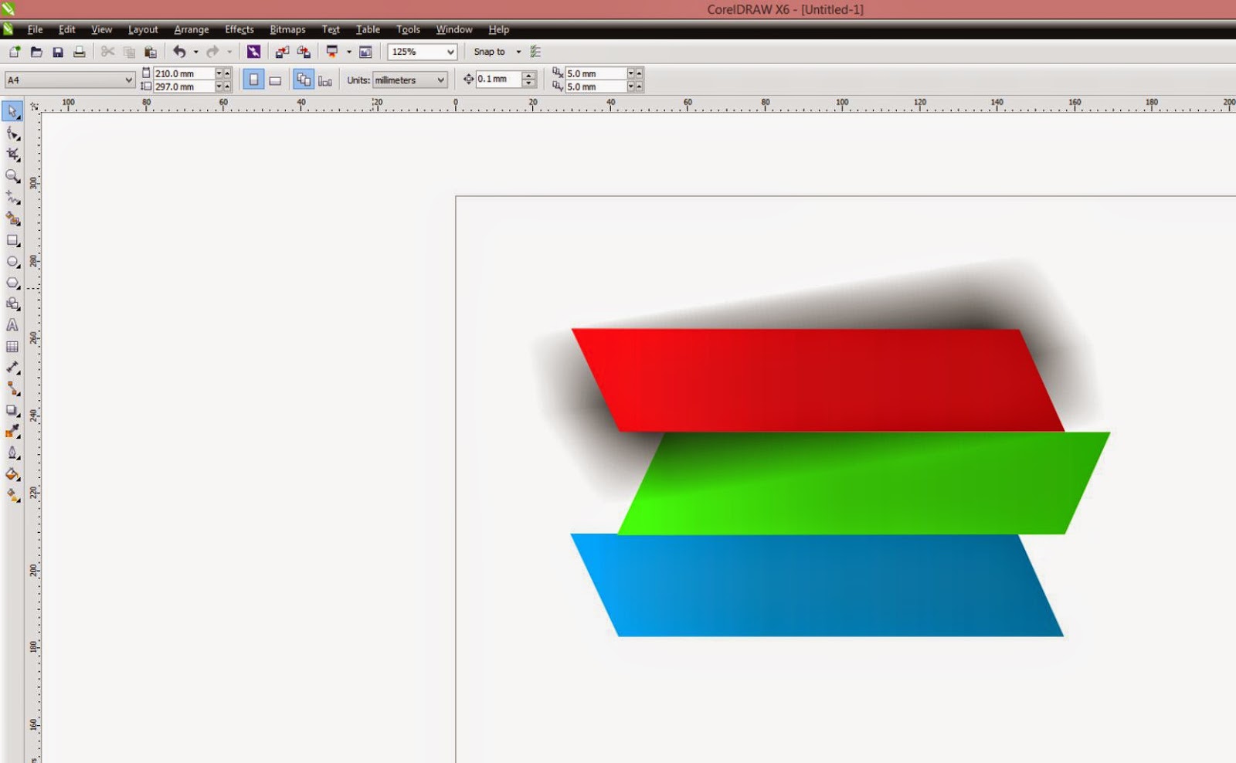Image resolution: width=1236 pixels, height=763 pixels.
Task: Show the Welcome Screen
Action: [x=366, y=52]
